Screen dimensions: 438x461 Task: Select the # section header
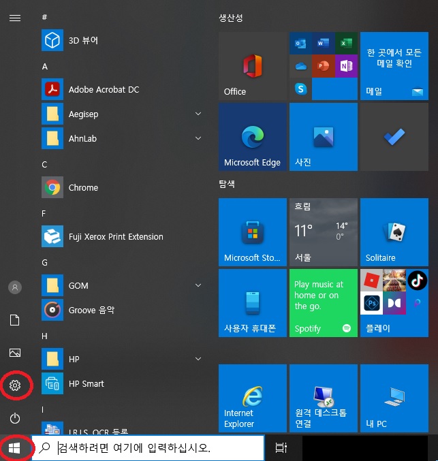44,17
